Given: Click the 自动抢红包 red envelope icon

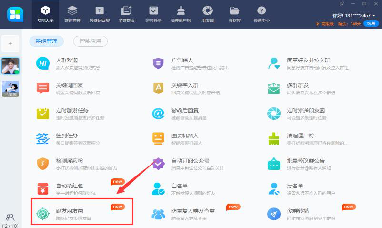Looking at the screenshot, I should (43, 189).
